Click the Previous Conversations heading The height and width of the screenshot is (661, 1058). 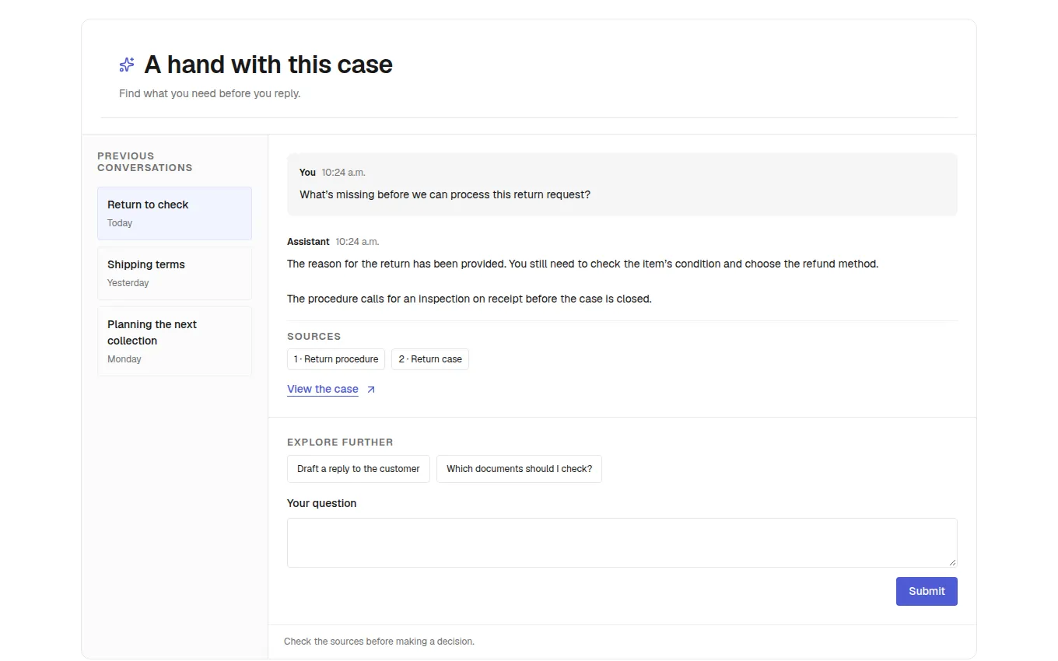pos(145,162)
